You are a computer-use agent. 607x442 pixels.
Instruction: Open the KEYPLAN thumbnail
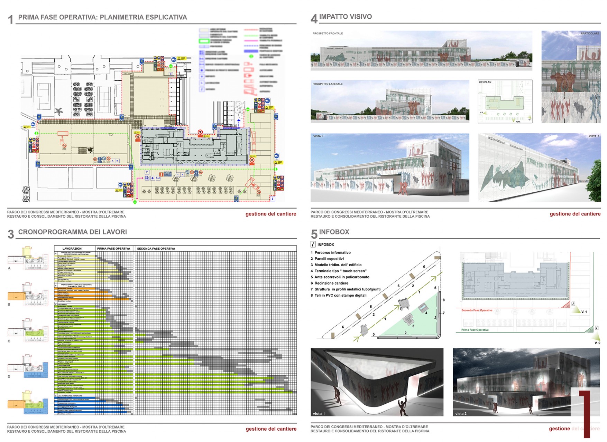pyautogui.click(x=505, y=102)
